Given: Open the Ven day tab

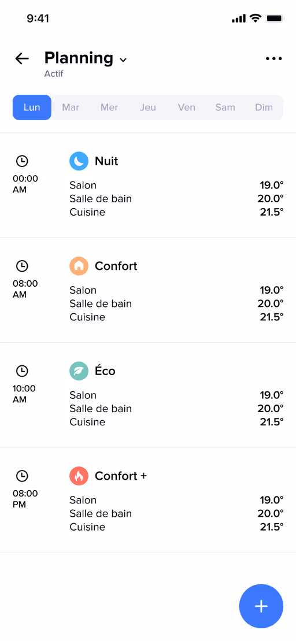Looking at the screenshot, I should 186,108.
